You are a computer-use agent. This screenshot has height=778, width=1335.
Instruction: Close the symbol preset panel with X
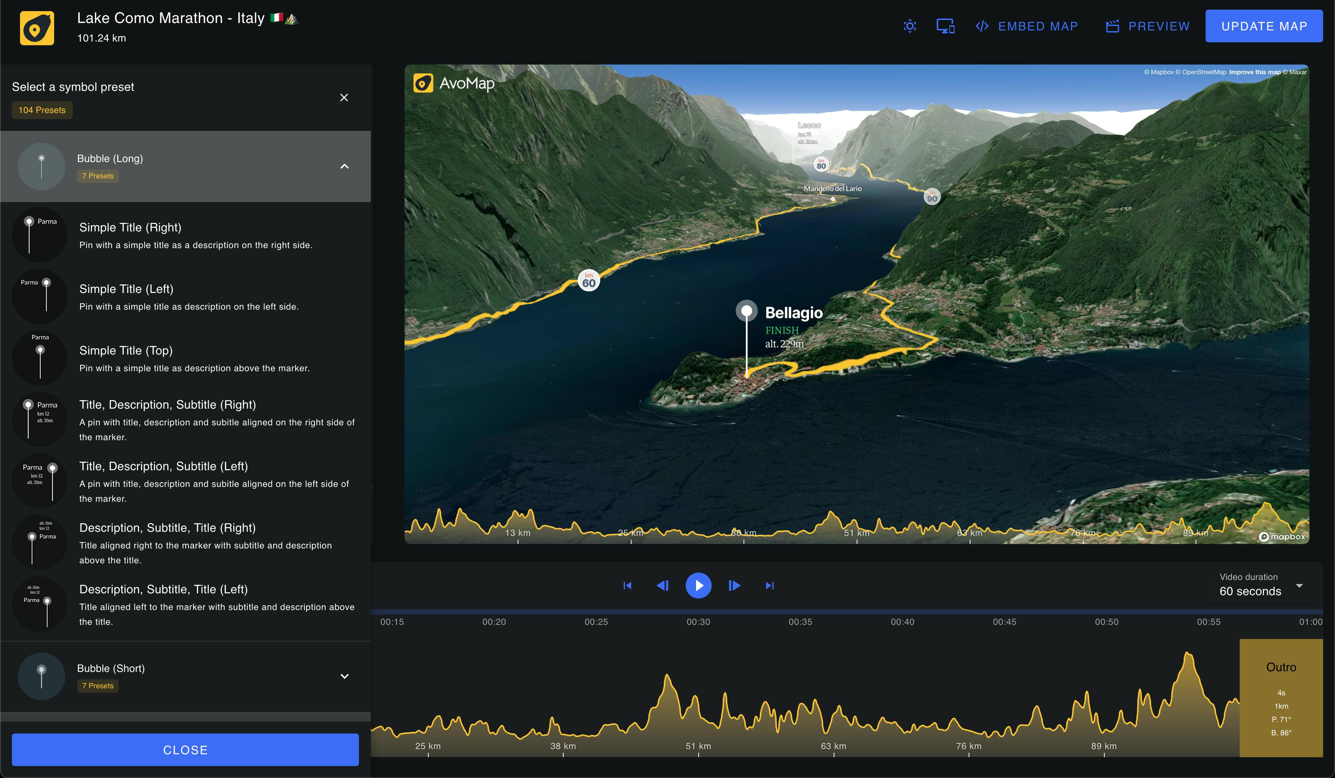pos(344,98)
